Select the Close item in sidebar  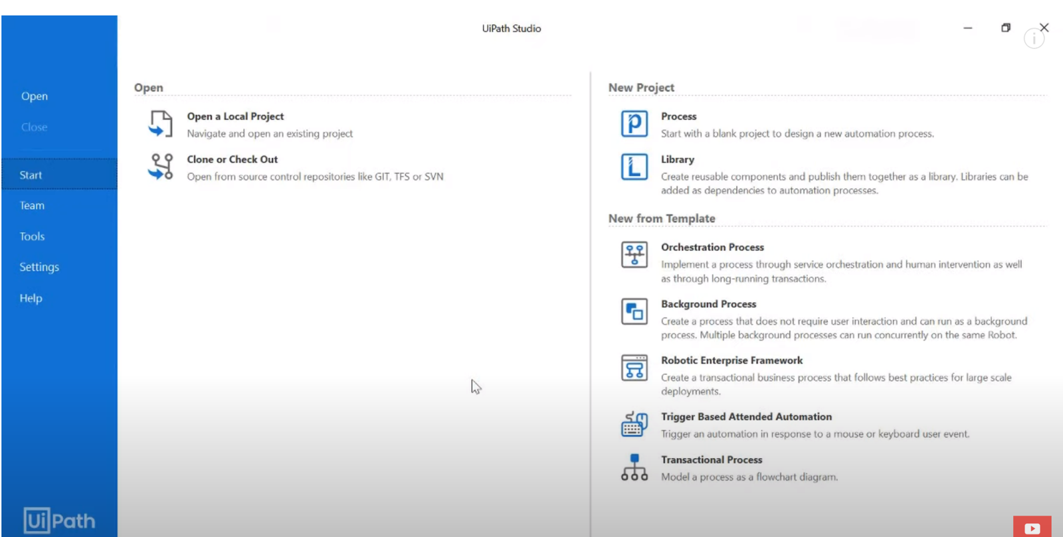(35, 127)
